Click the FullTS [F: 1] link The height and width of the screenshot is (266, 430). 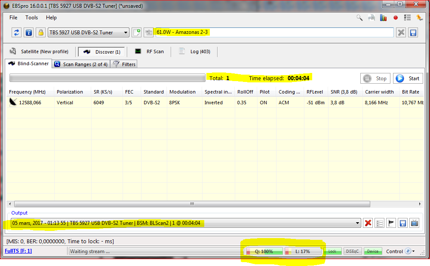(18, 251)
